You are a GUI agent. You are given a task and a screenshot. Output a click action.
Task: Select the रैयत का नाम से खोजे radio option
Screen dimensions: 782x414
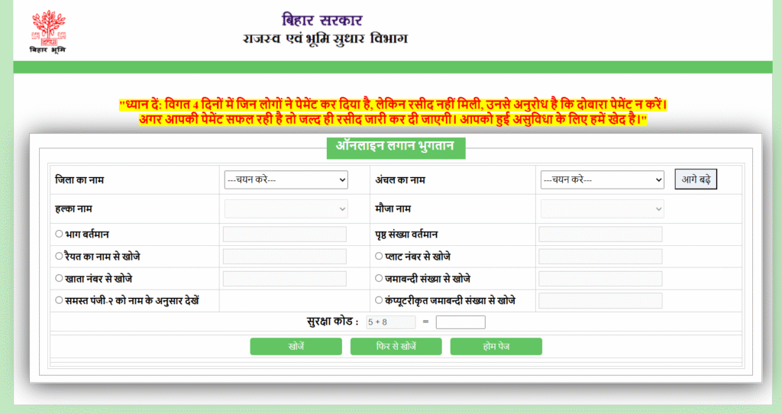point(59,257)
